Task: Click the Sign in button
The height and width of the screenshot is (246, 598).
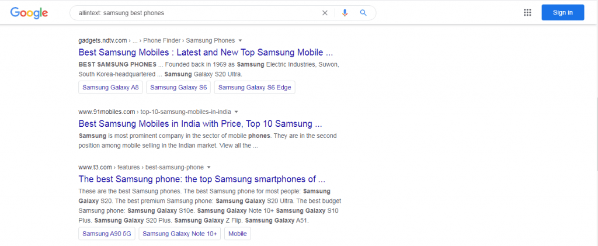Action: pos(562,13)
